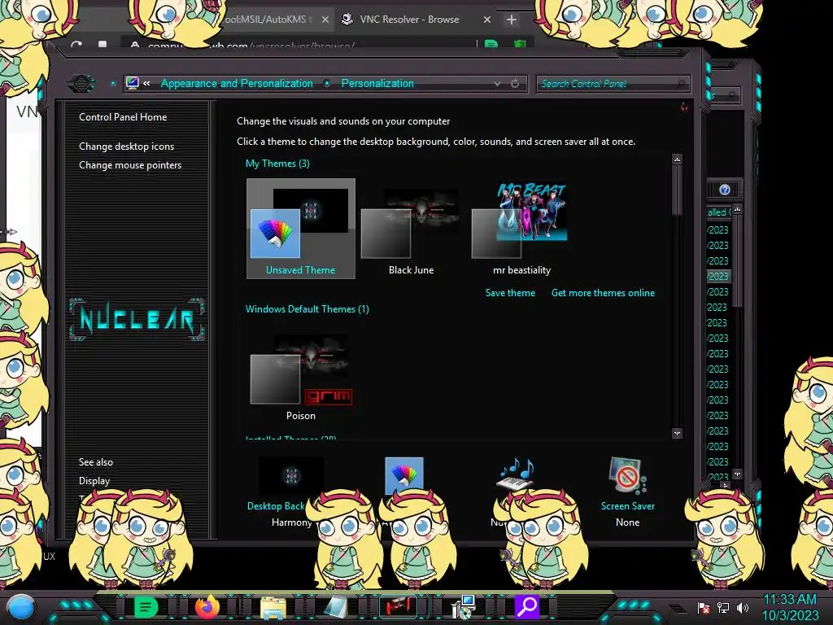Go to Appearance and Personalization breadcrumb
833x625 pixels.
tap(237, 84)
